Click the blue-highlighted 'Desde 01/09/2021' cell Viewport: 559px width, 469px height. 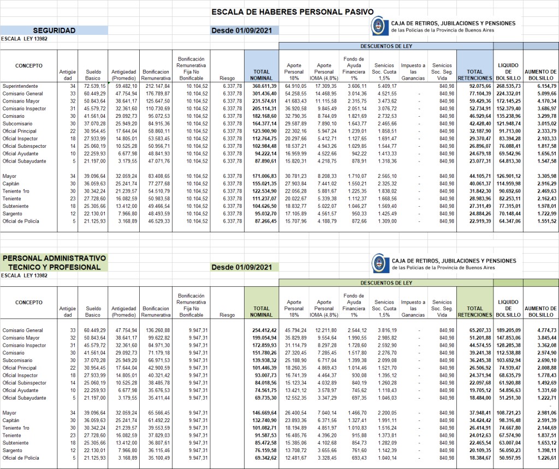tap(244, 31)
